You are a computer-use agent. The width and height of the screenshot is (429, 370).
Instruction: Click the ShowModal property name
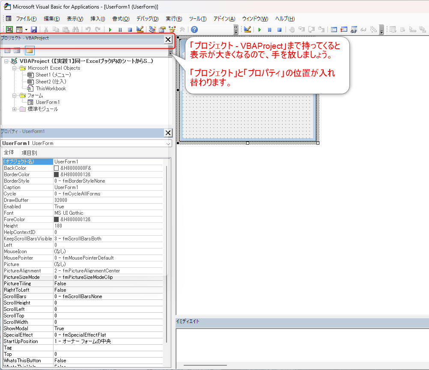point(28,329)
